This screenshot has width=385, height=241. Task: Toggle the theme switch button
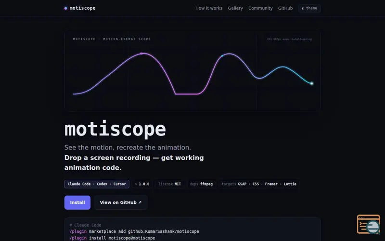pos(309,8)
